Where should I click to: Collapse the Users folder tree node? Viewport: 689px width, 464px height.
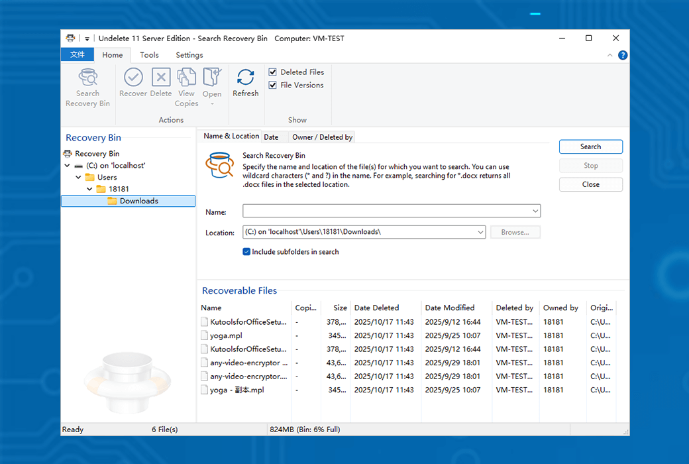pos(78,177)
